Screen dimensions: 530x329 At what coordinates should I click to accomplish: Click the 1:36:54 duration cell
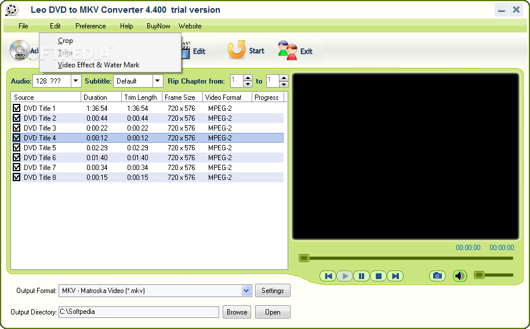point(97,108)
